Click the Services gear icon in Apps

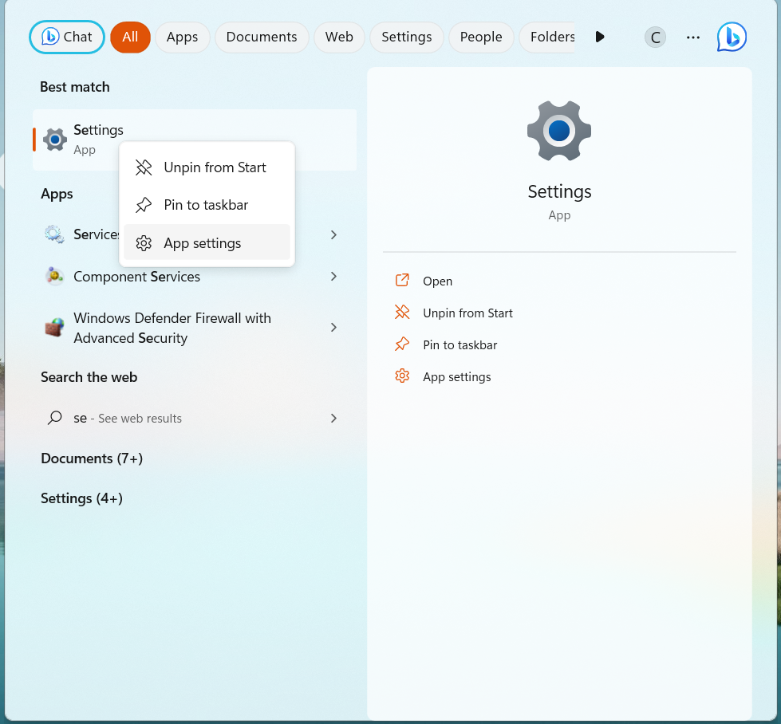[54, 234]
